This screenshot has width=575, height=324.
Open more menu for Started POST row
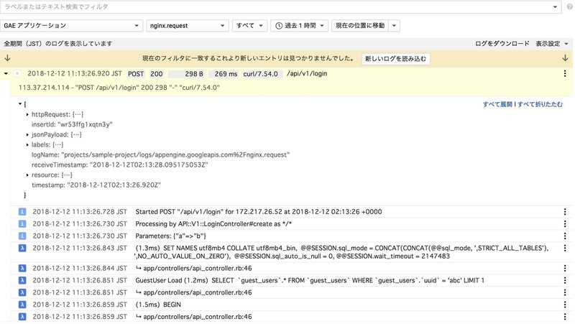(x=565, y=212)
